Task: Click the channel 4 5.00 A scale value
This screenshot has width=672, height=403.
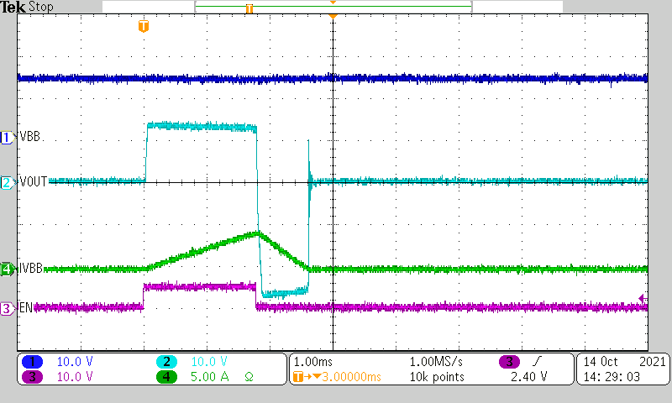Action: pyautogui.click(x=209, y=376)
